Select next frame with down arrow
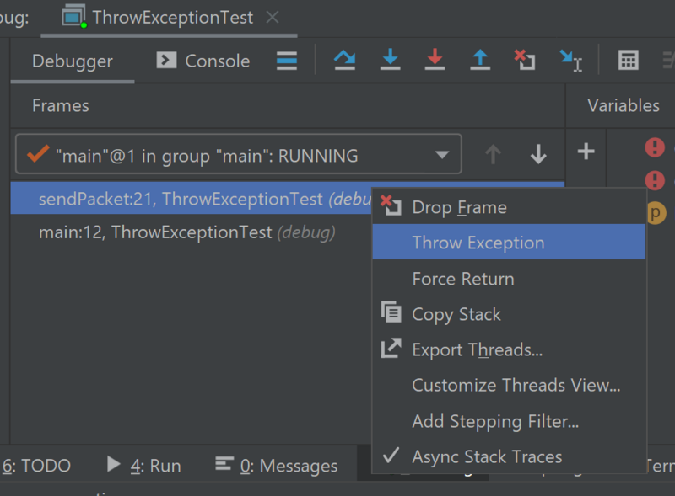Image resolution: width=675 pixels, height=496 pixels. tap(538, 154)
